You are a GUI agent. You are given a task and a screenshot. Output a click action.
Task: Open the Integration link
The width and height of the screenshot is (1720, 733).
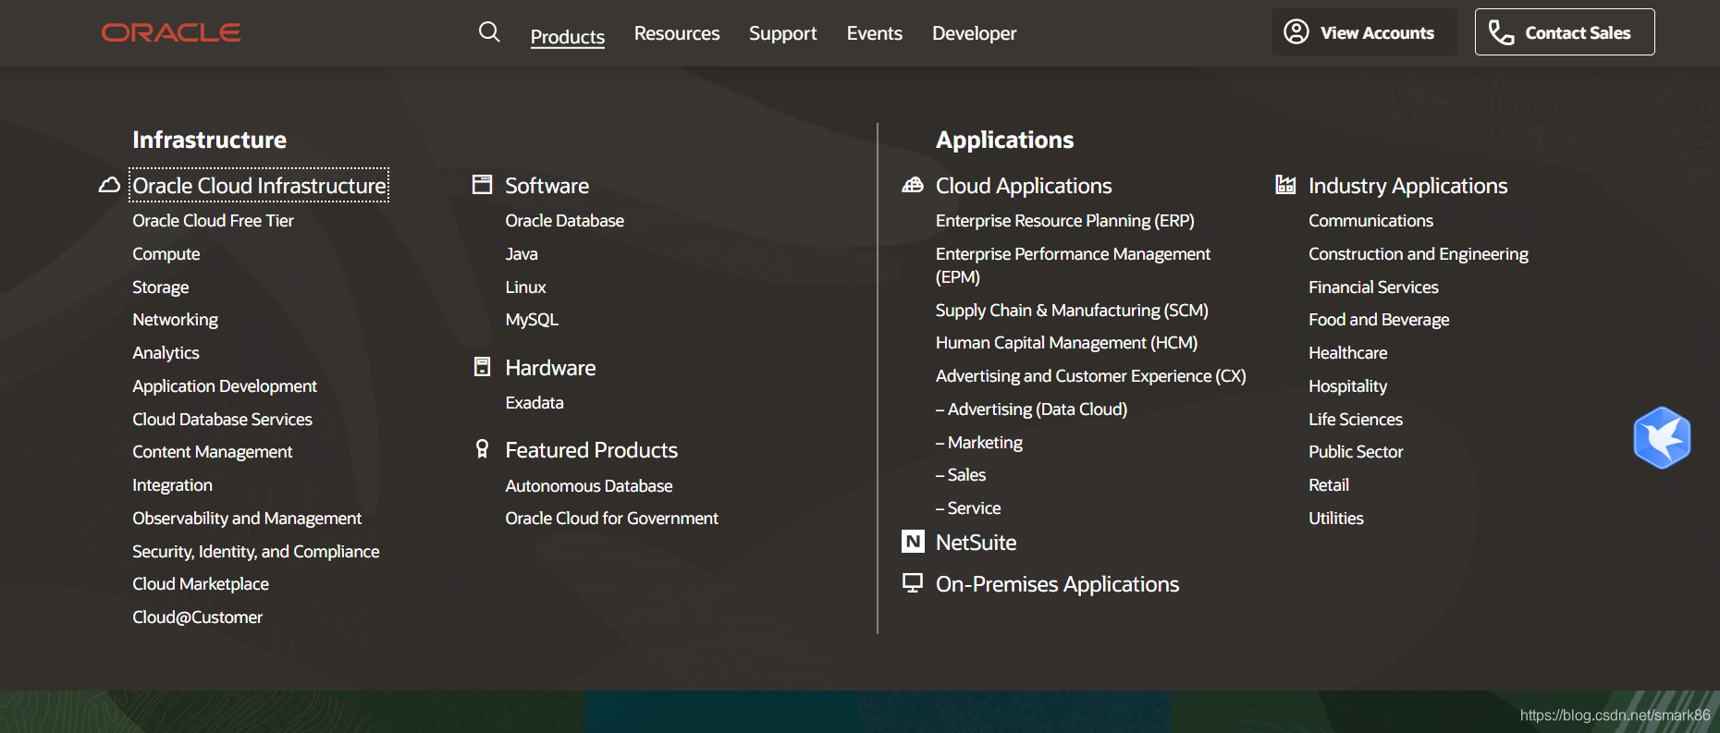pos(172,485)
